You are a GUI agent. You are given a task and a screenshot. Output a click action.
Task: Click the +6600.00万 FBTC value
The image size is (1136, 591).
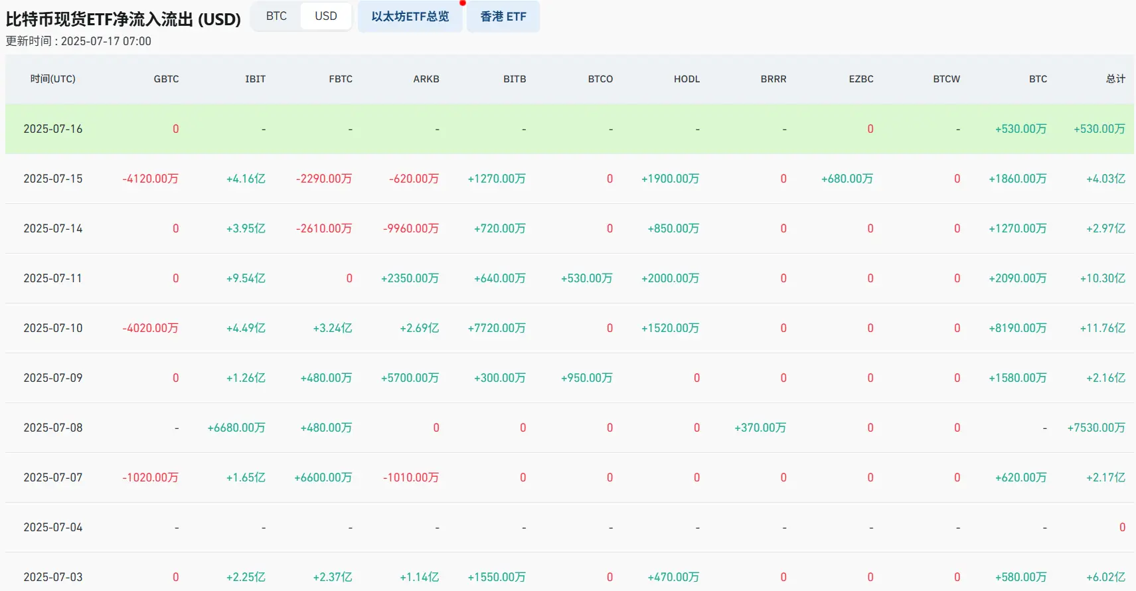(323, 477)
